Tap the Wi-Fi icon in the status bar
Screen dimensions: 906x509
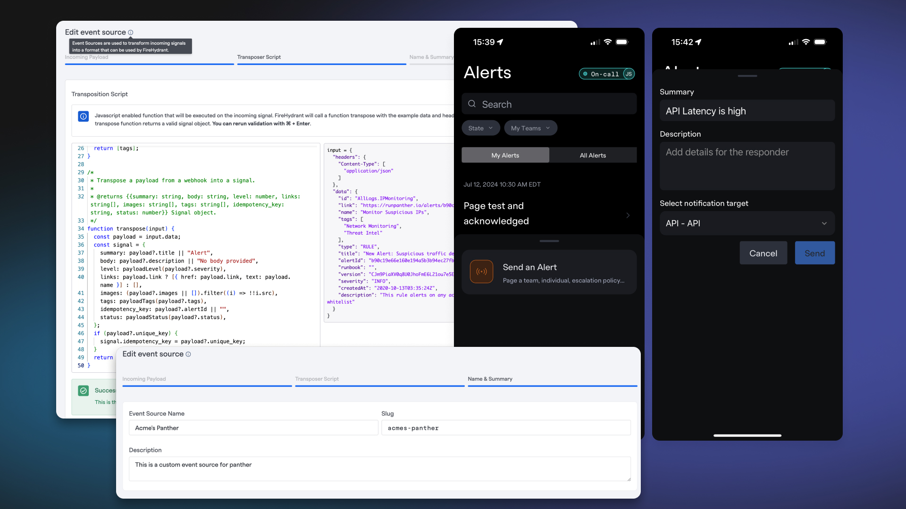(608, 42)
